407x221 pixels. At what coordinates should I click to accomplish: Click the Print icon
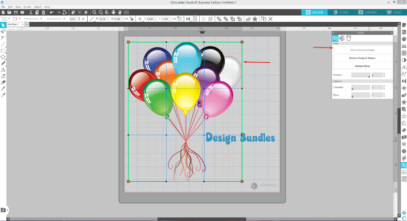(x=22, y=12)
